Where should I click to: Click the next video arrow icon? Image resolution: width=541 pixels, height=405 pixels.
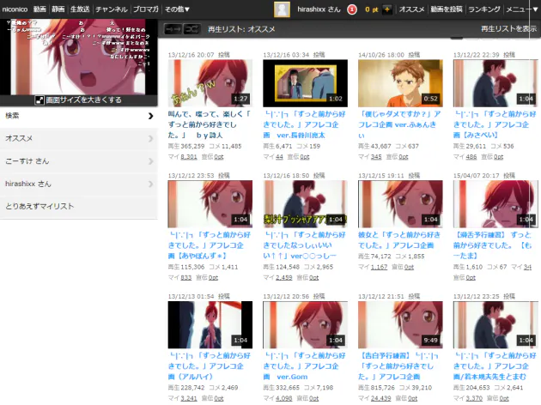click(191, 29)
